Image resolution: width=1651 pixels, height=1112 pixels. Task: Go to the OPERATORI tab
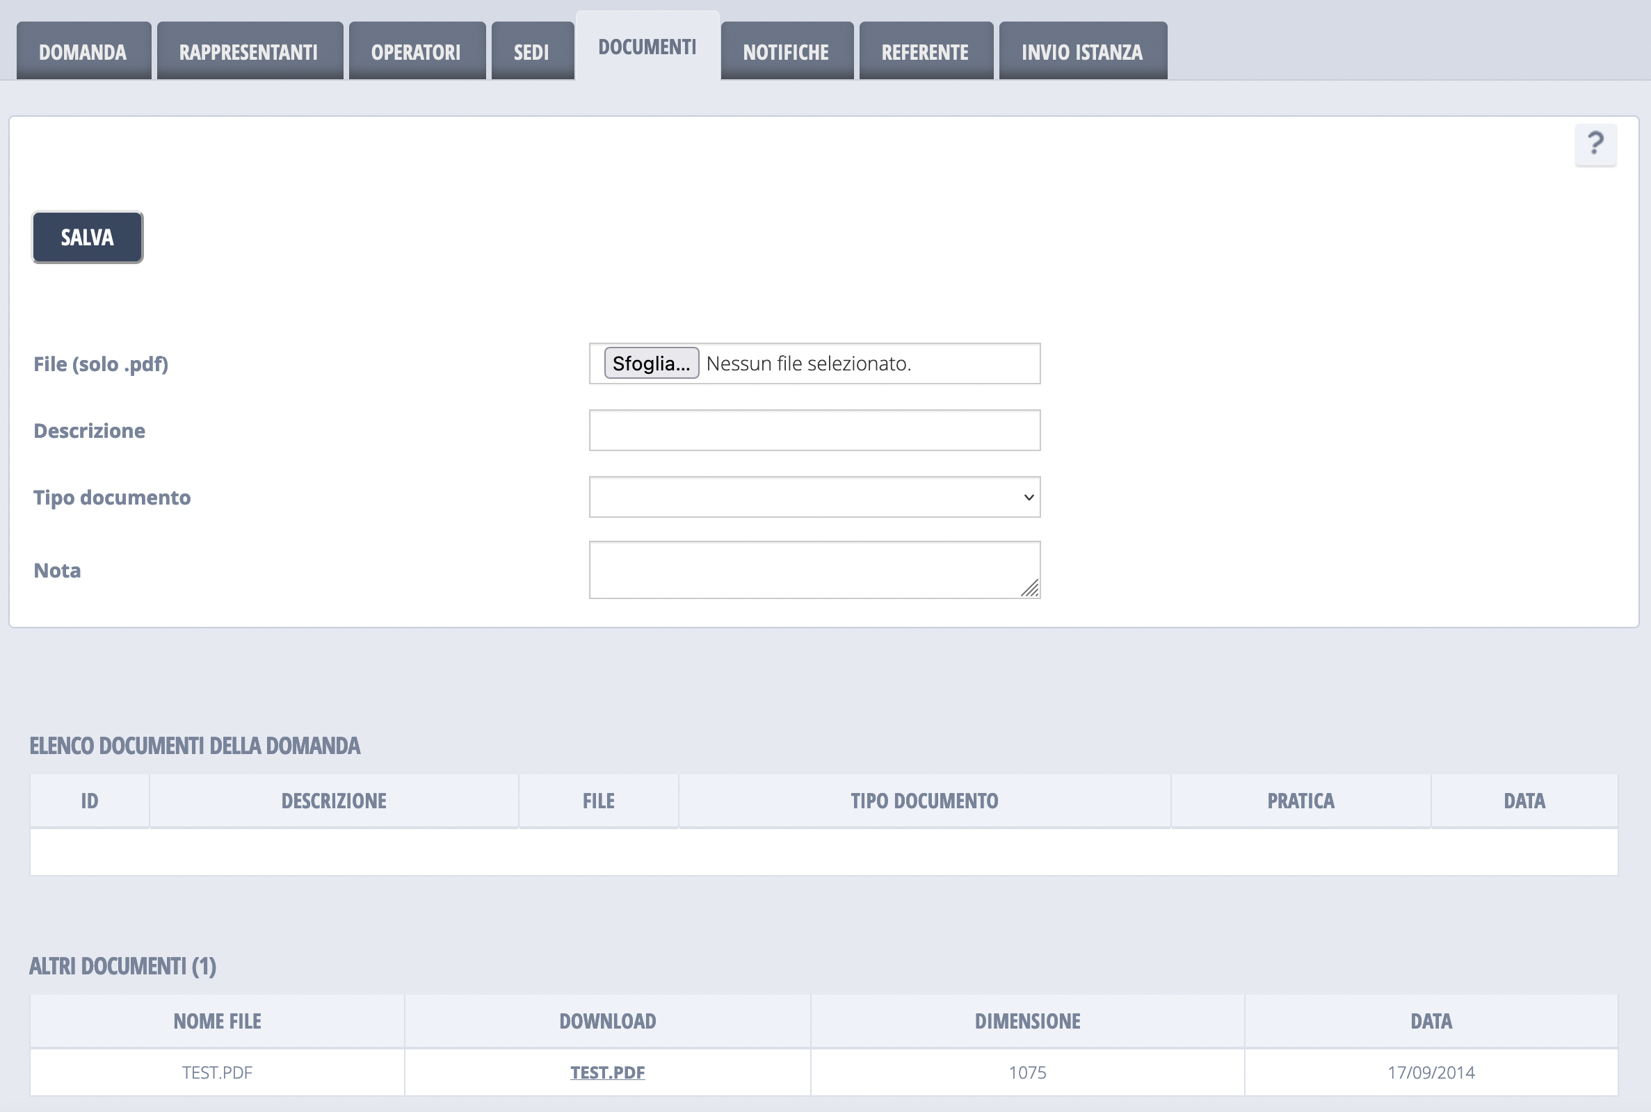click(x=417, y=51)
